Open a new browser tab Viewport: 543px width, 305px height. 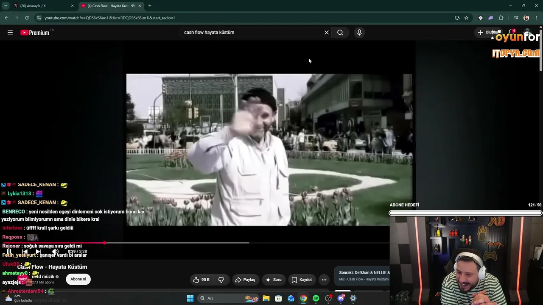[x=150, y=6]
